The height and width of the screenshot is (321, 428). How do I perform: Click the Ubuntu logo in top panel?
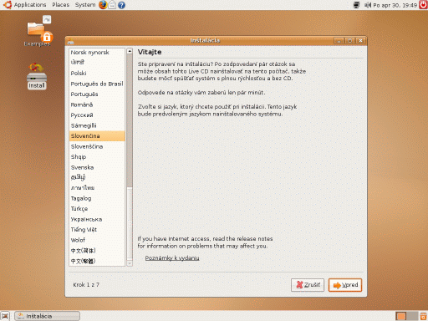tap(8, 5)
